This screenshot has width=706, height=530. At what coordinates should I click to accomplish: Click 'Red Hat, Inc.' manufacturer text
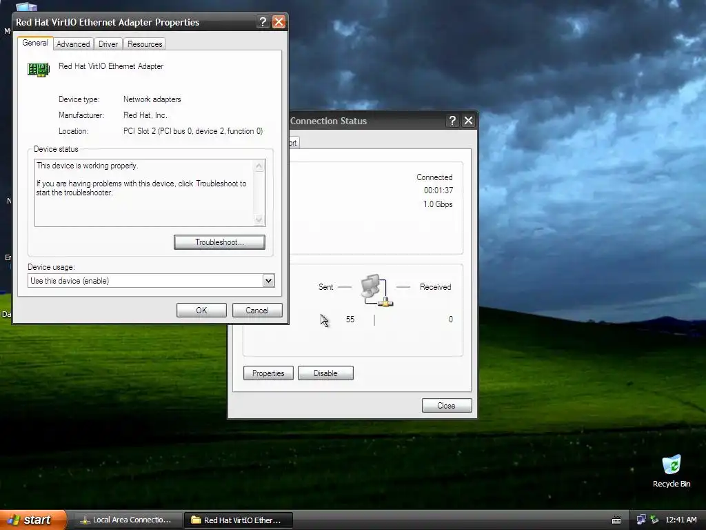tap(145, 115)
